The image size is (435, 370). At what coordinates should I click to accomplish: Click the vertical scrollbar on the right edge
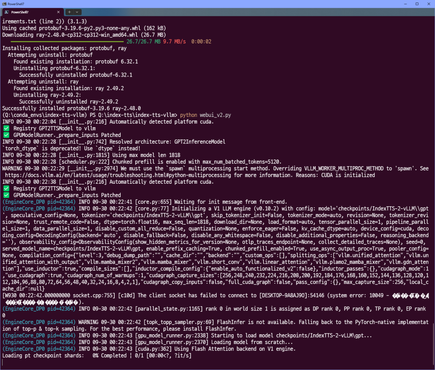tap(433, 340)
